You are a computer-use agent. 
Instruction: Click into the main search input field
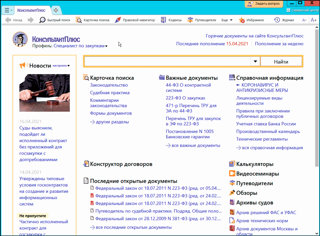click(x=167, y=61)
